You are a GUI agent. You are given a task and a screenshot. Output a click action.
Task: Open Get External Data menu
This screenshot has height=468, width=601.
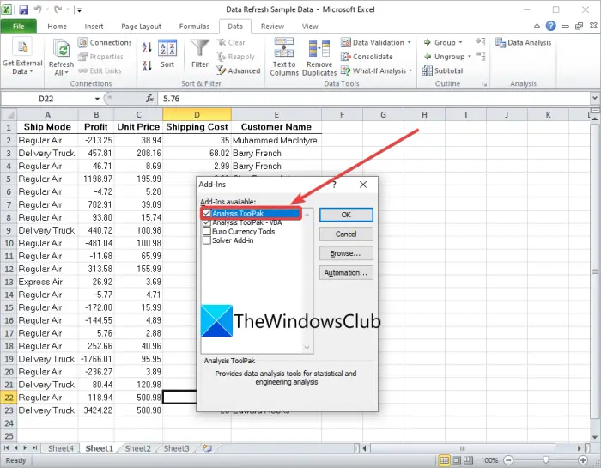pos(22,56)
